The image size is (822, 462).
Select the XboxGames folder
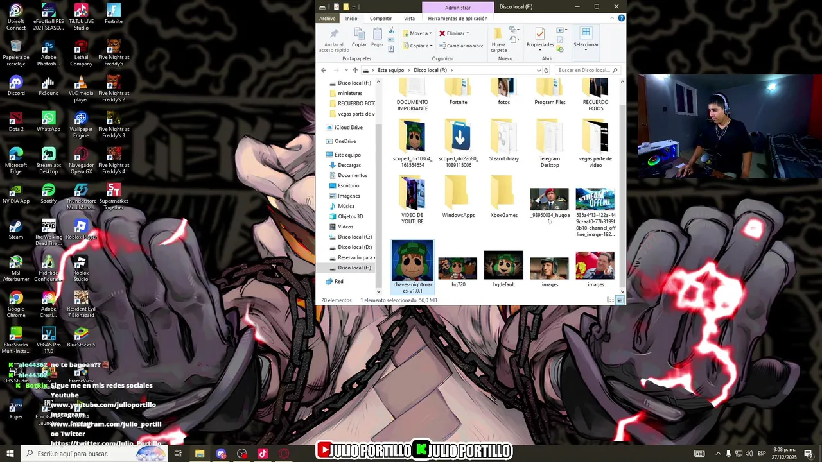coord(503,196)
